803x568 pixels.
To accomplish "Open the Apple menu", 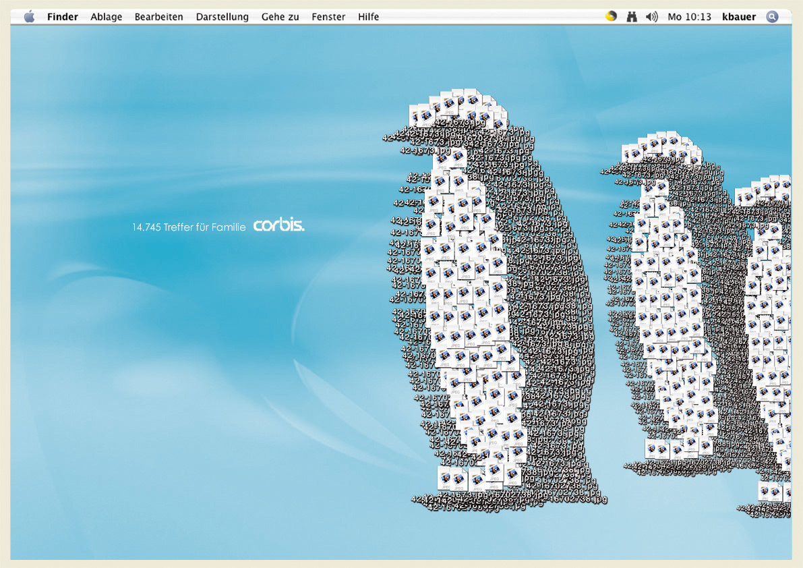I will [29, 17].
